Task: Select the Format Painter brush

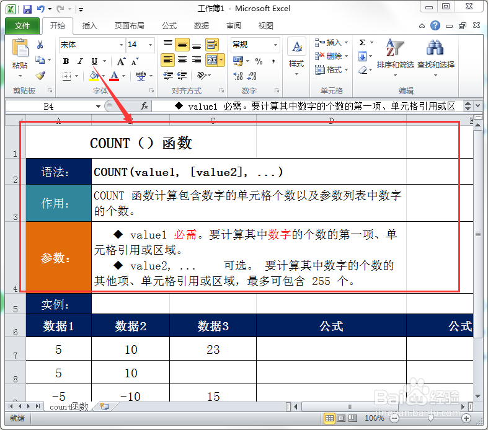Action: coord(40,75)
